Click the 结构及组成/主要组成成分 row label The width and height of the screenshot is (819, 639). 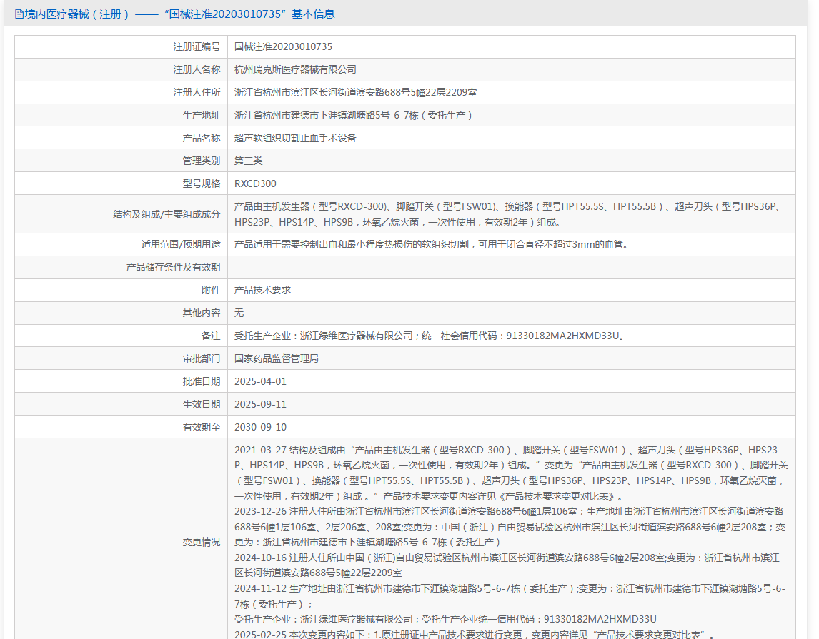tap(167, 213)
